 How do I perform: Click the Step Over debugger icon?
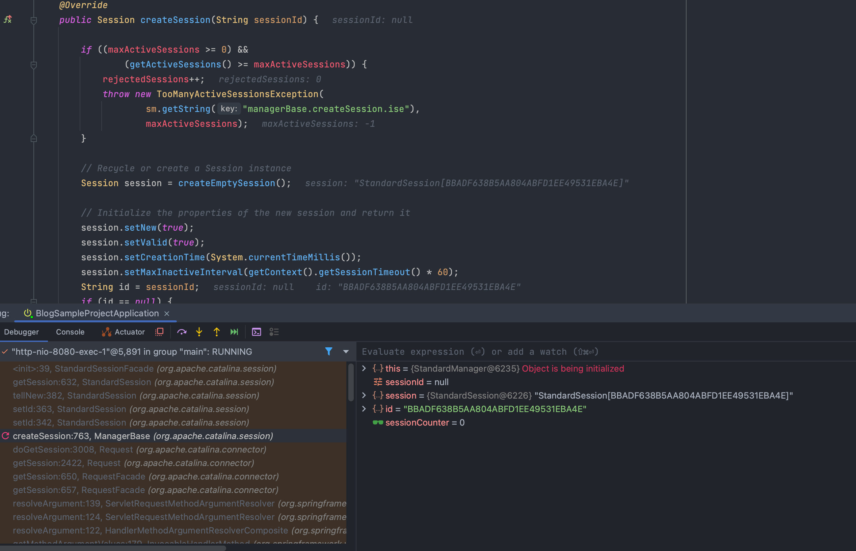182,332
